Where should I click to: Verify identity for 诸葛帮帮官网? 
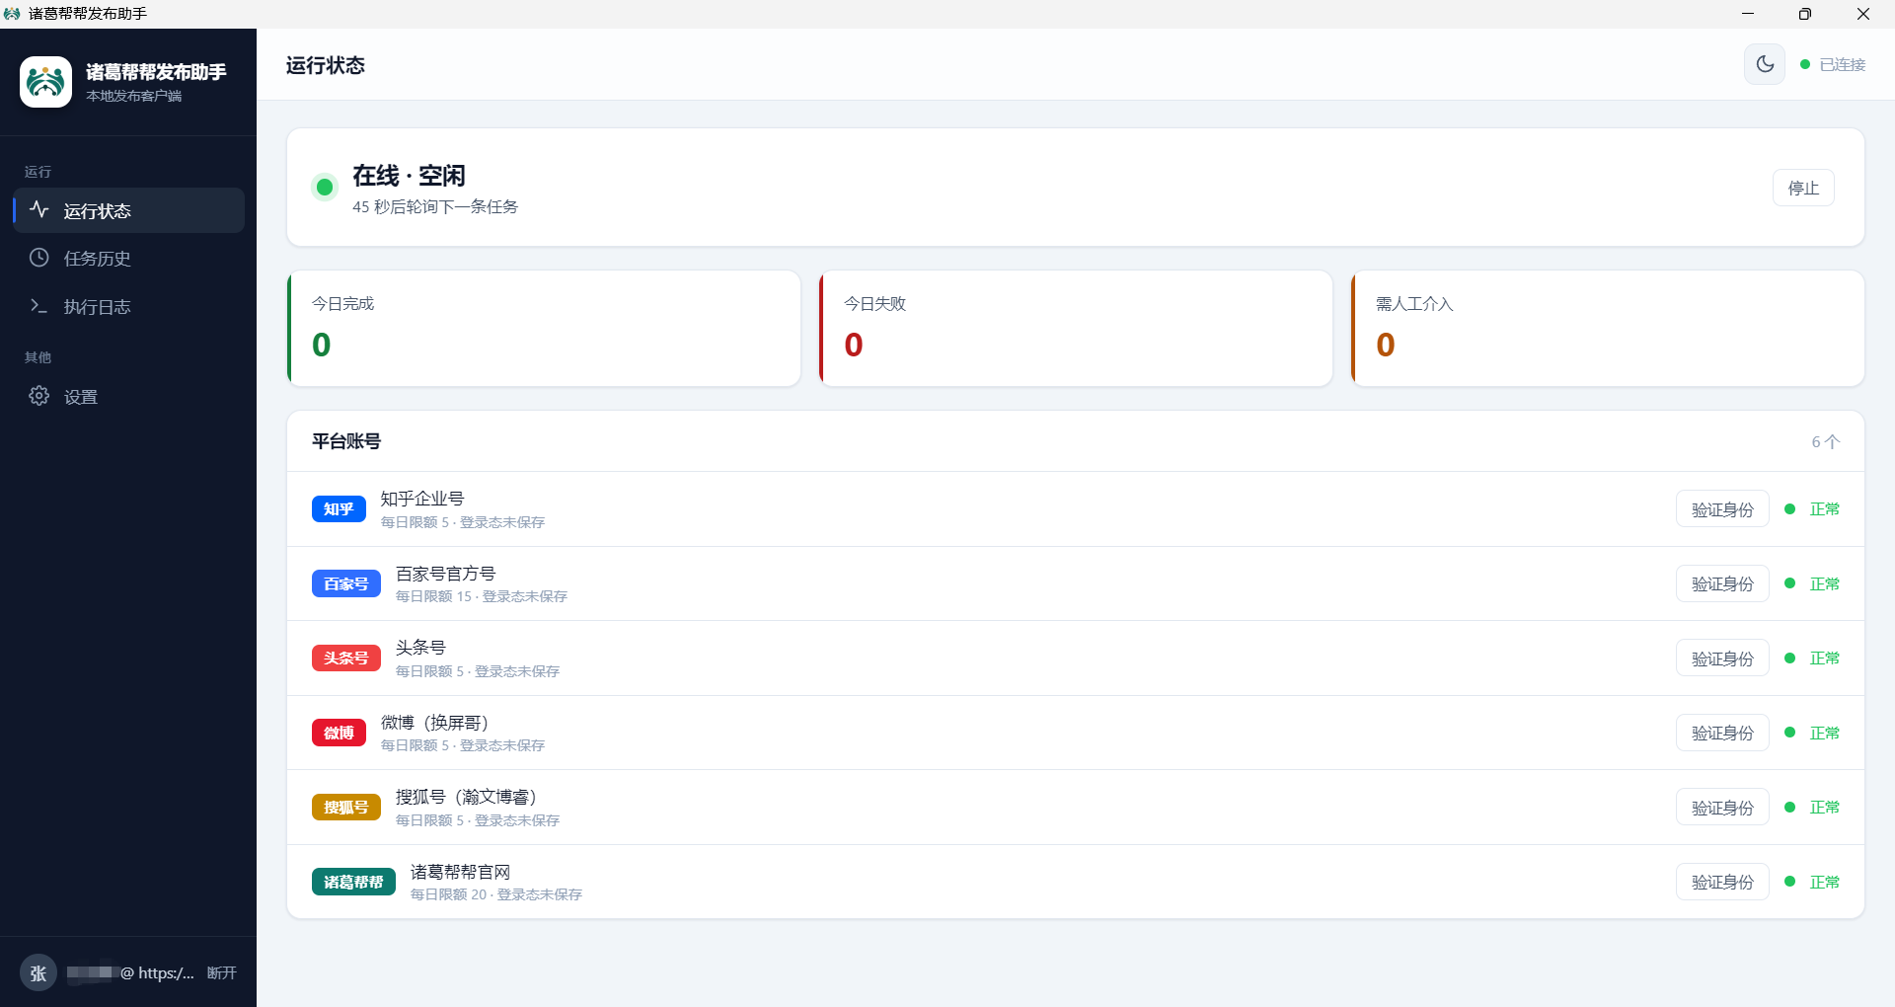pyautogui.click(x=1722, y=882)
